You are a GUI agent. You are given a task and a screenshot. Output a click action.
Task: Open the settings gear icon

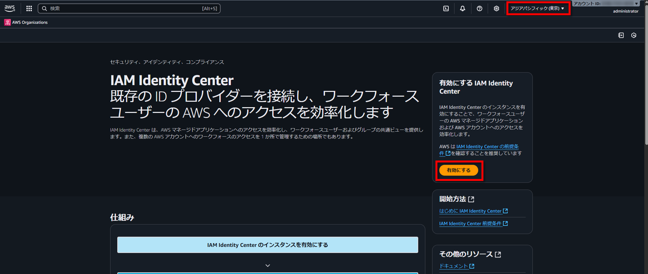click(x=496, y=8)
